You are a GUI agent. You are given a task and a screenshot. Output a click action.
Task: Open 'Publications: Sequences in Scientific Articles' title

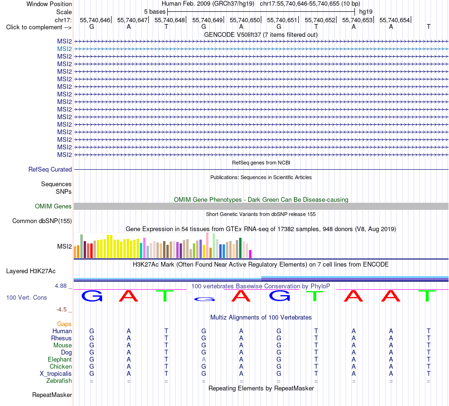point(261,177)
